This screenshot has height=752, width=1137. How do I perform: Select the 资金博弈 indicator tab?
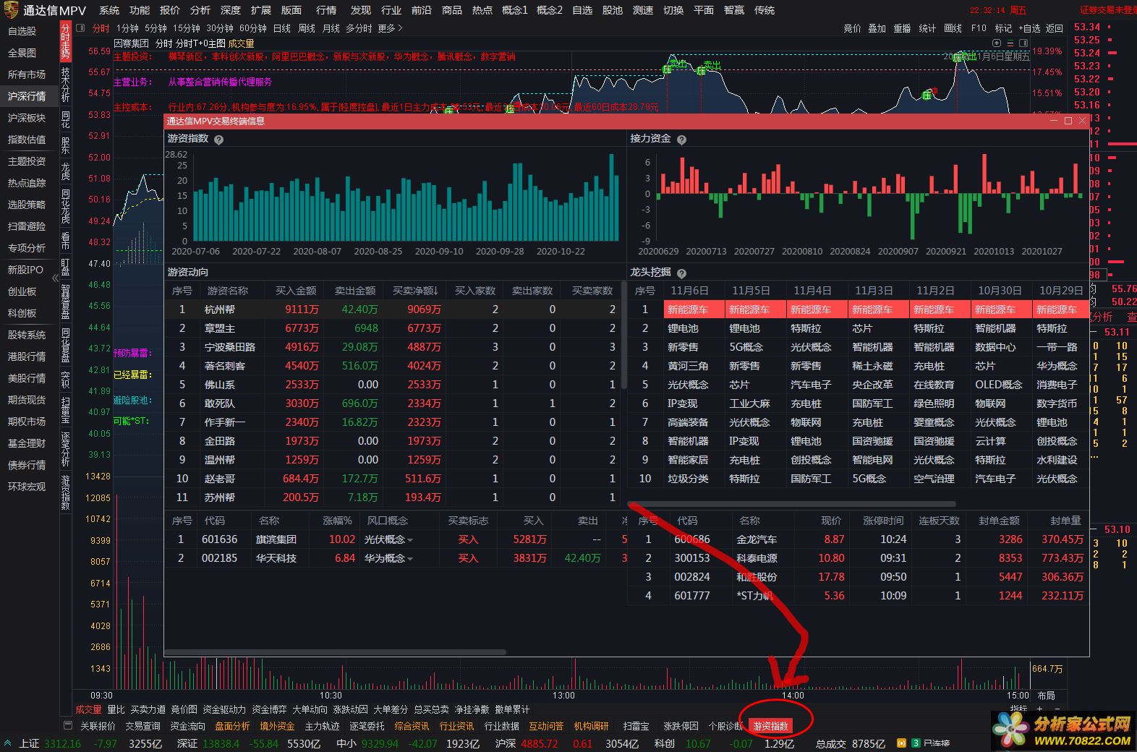tap(269, 710)
